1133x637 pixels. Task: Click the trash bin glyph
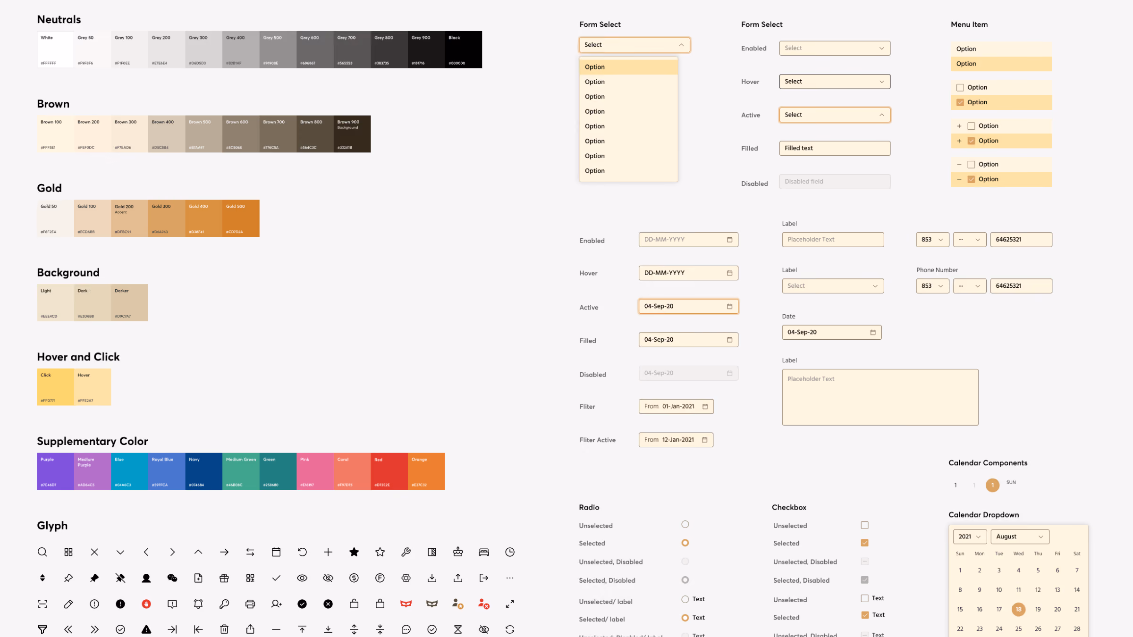click(224, 629)
